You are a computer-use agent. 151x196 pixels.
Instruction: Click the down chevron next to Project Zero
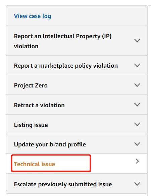point(137,85)
